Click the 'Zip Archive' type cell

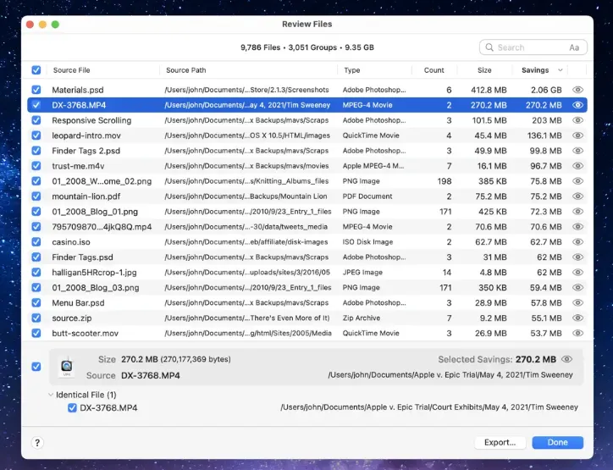(362, 318)
